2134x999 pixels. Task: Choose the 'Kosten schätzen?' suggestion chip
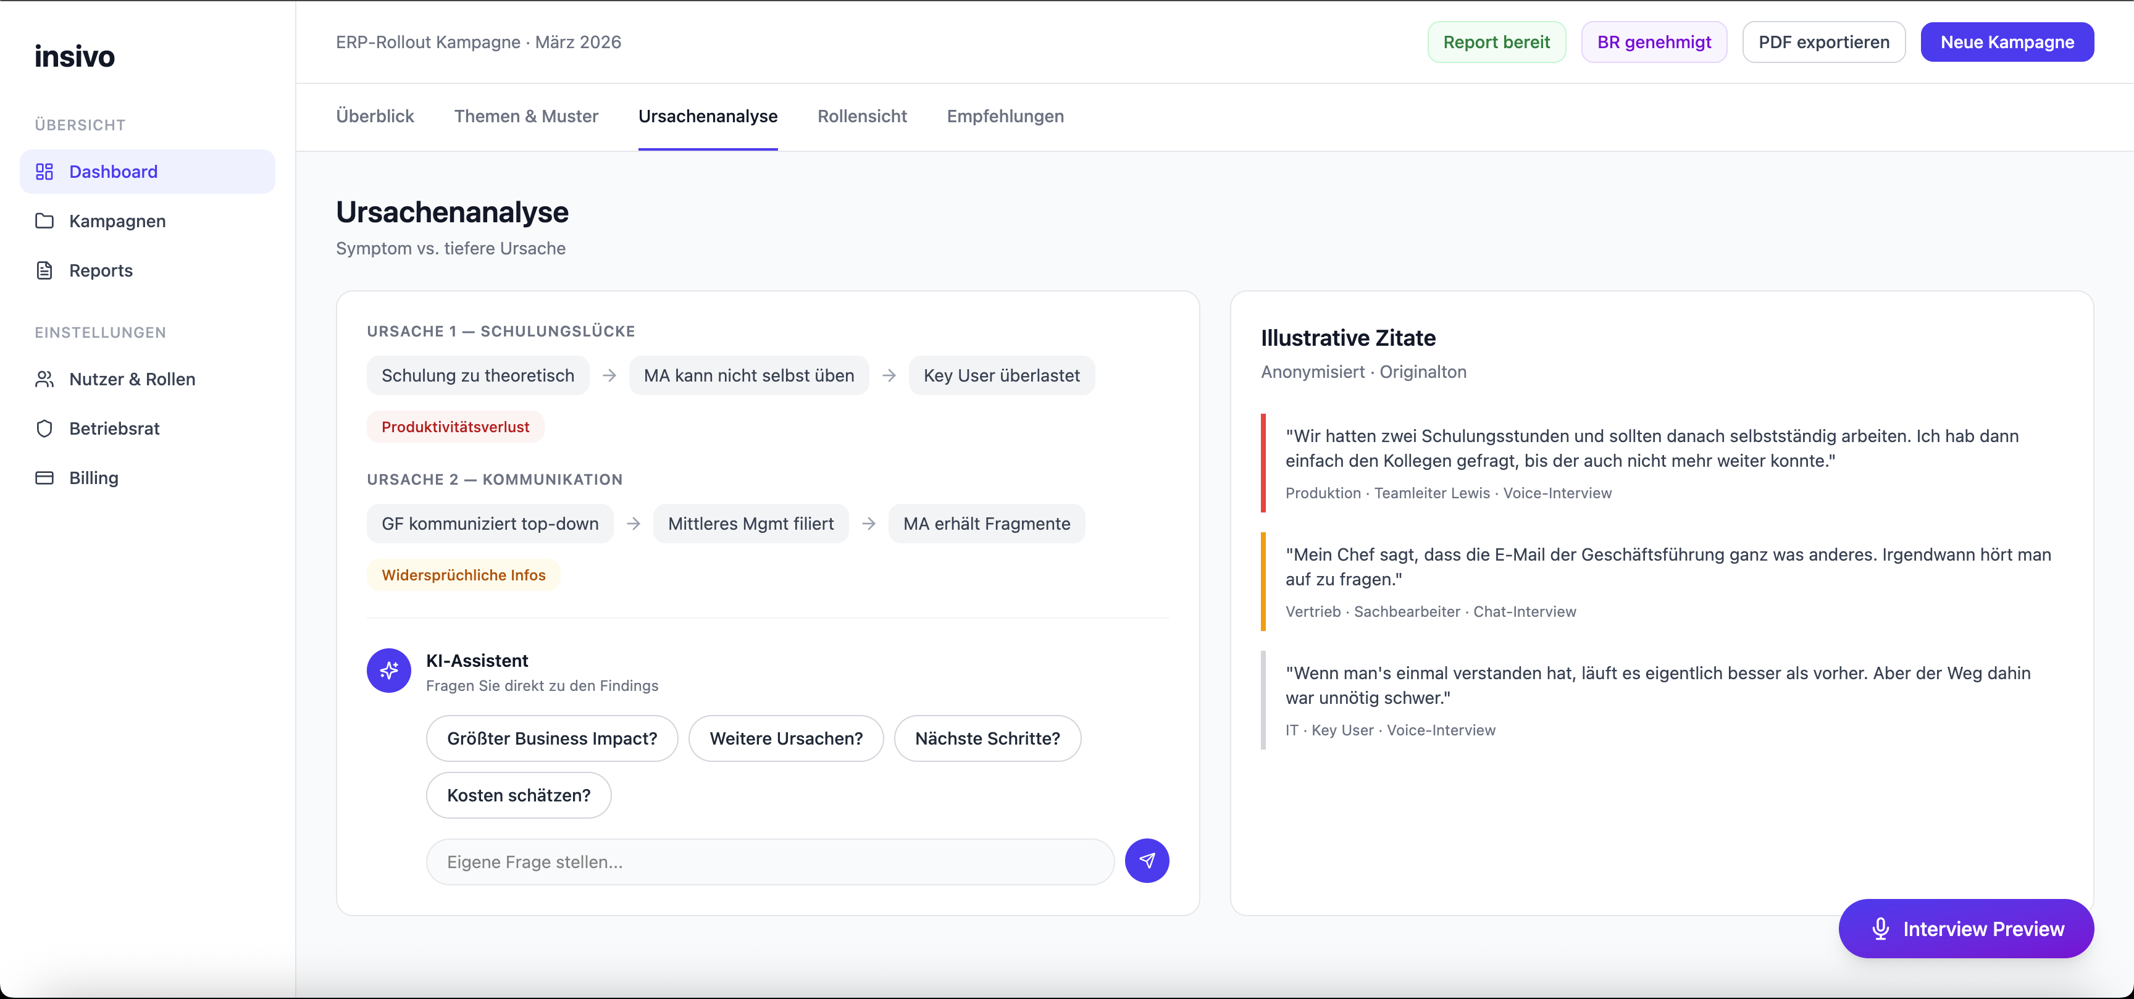click(x=519, y=795)
